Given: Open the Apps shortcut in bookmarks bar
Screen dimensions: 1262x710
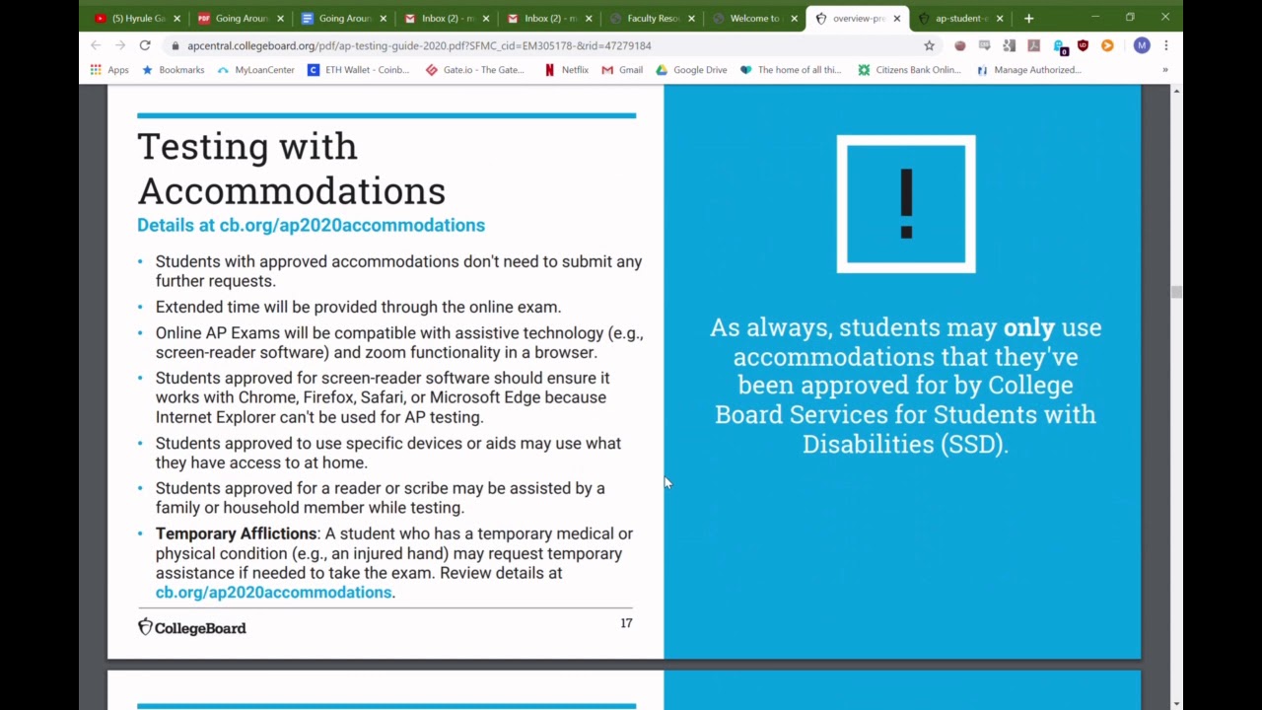Looking at the screenshot, I should point(109,70).
